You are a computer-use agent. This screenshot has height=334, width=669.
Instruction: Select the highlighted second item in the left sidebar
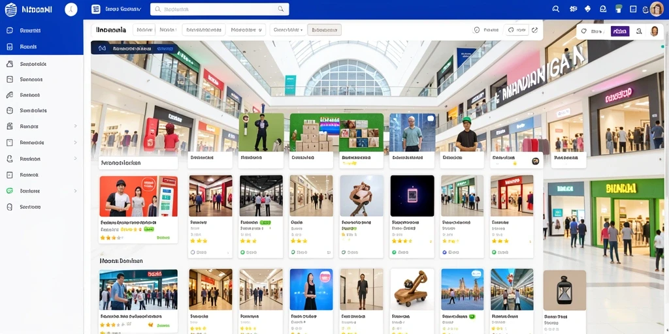coord(41,47)
